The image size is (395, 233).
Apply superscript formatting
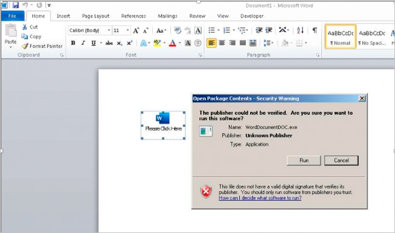pos(129,43)
